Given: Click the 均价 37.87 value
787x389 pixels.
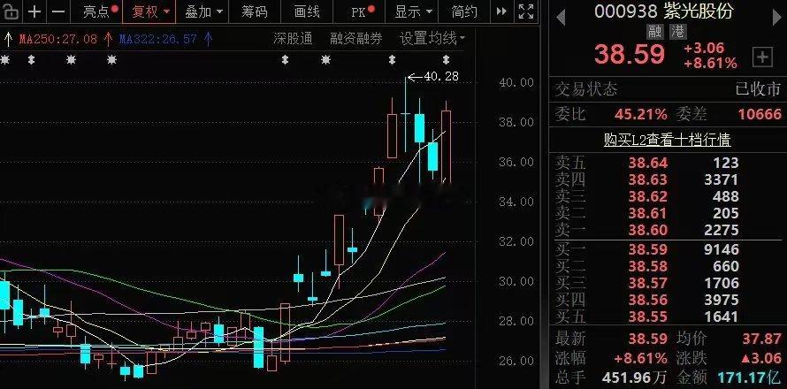Looking at the screenshot, I should click(x=762, y=339).
